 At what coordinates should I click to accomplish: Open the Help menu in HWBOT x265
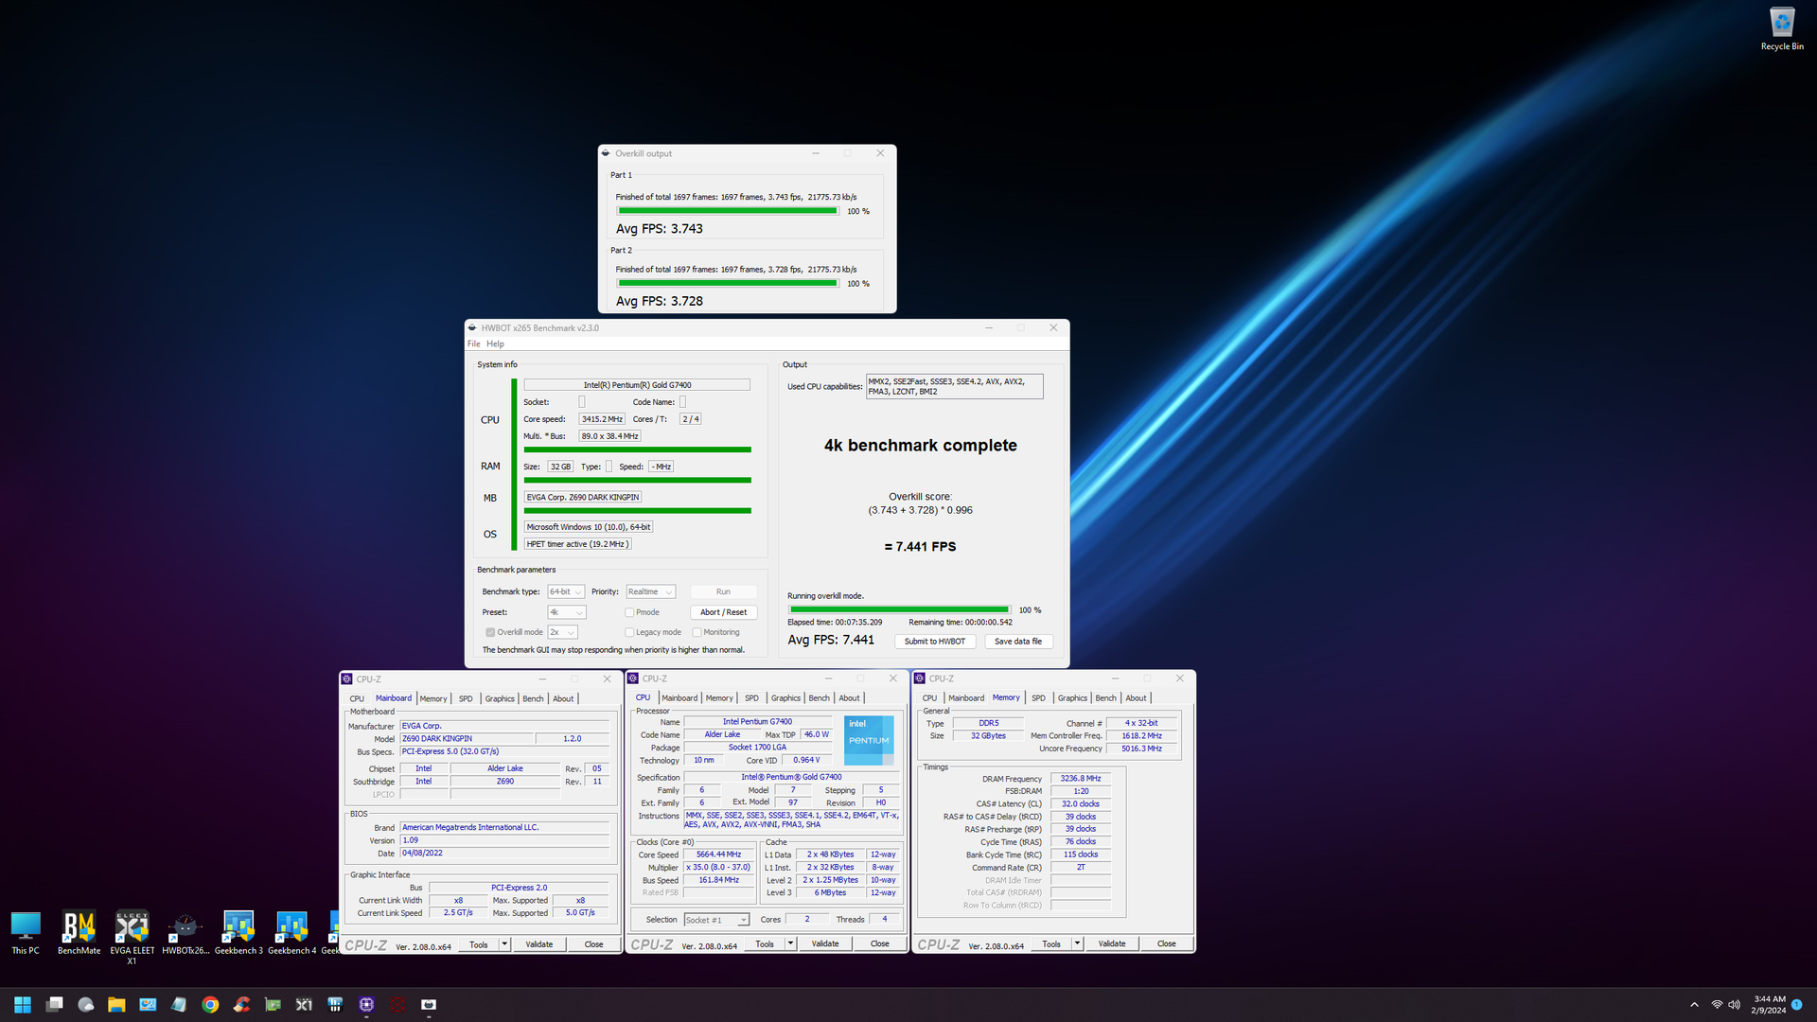pos(495,344)
